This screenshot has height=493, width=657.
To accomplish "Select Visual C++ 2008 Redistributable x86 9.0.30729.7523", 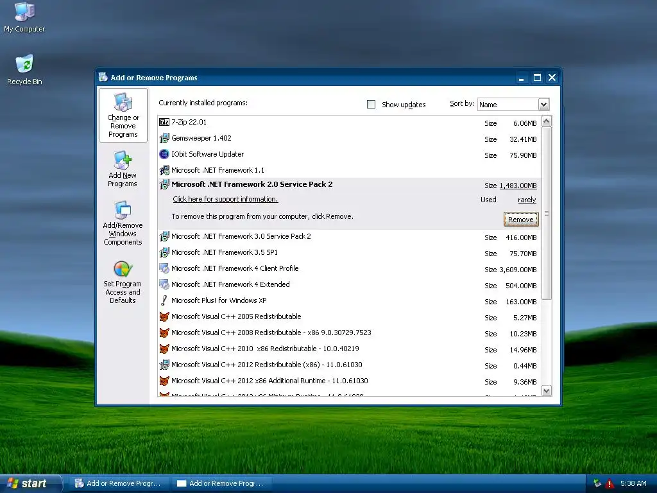I will pyautogui.click(x=350, y=333).
